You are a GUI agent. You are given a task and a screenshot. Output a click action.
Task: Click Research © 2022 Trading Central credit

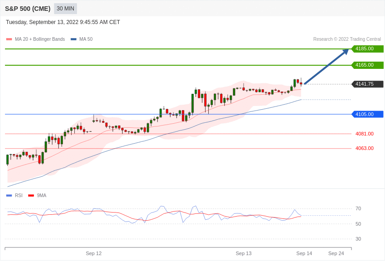point(347,39)
